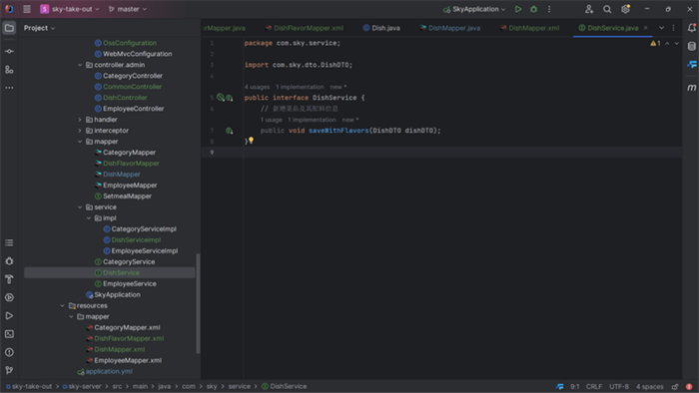Click UTF-8 encoding in status bar
The image size is (699, 393).
[619, 386]
